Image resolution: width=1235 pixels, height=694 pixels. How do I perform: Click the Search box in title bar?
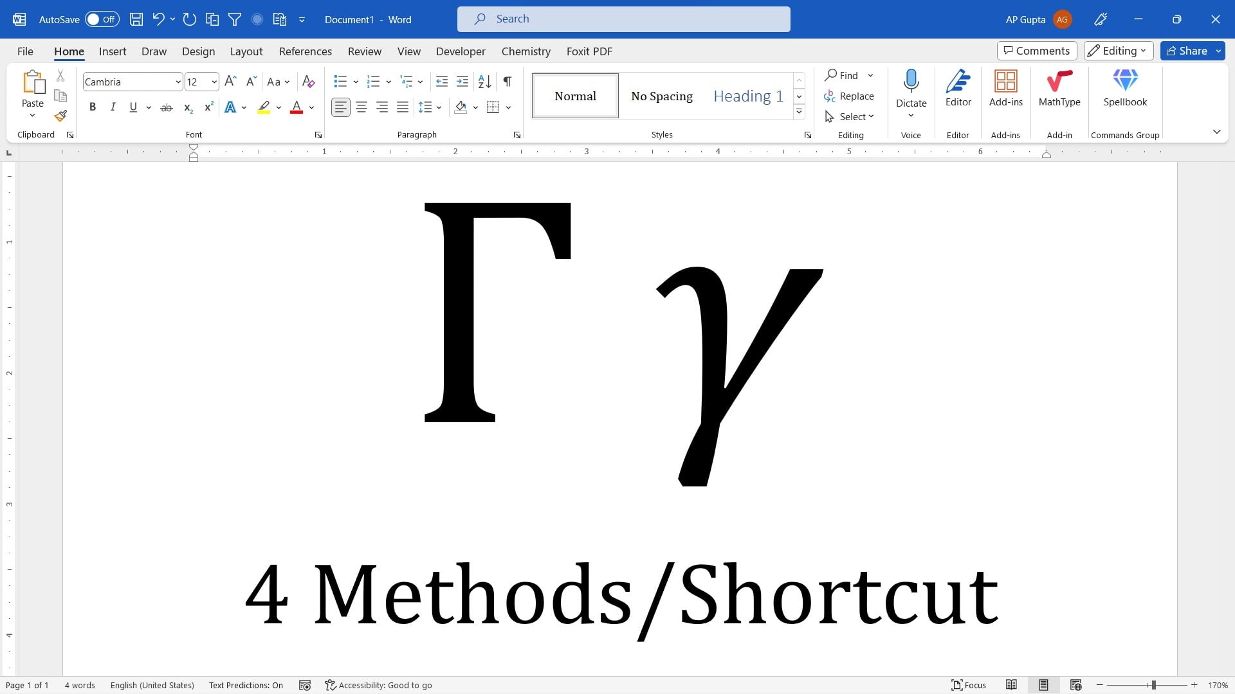click(623, 19)
